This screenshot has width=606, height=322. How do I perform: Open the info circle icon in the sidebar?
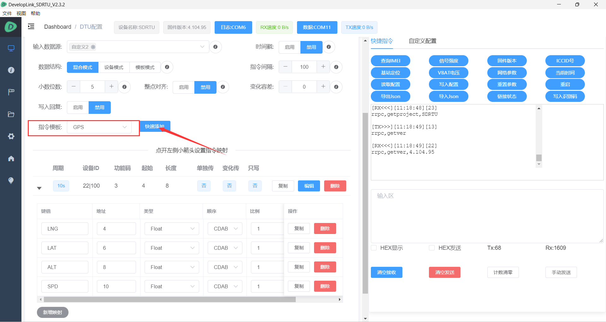coord(11,70)
